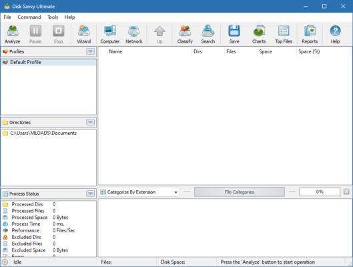Click the Excluded Space status row
This screenshot has width=353, height=267.
click(49, 250)
